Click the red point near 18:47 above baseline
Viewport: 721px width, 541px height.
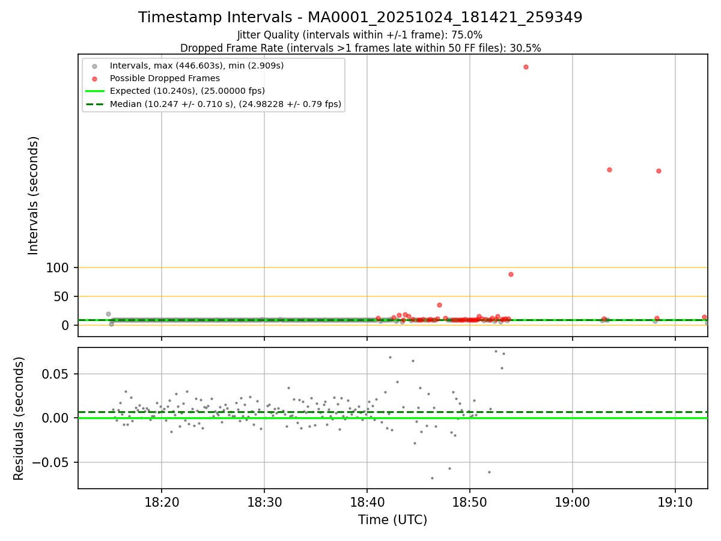[439, 305]
